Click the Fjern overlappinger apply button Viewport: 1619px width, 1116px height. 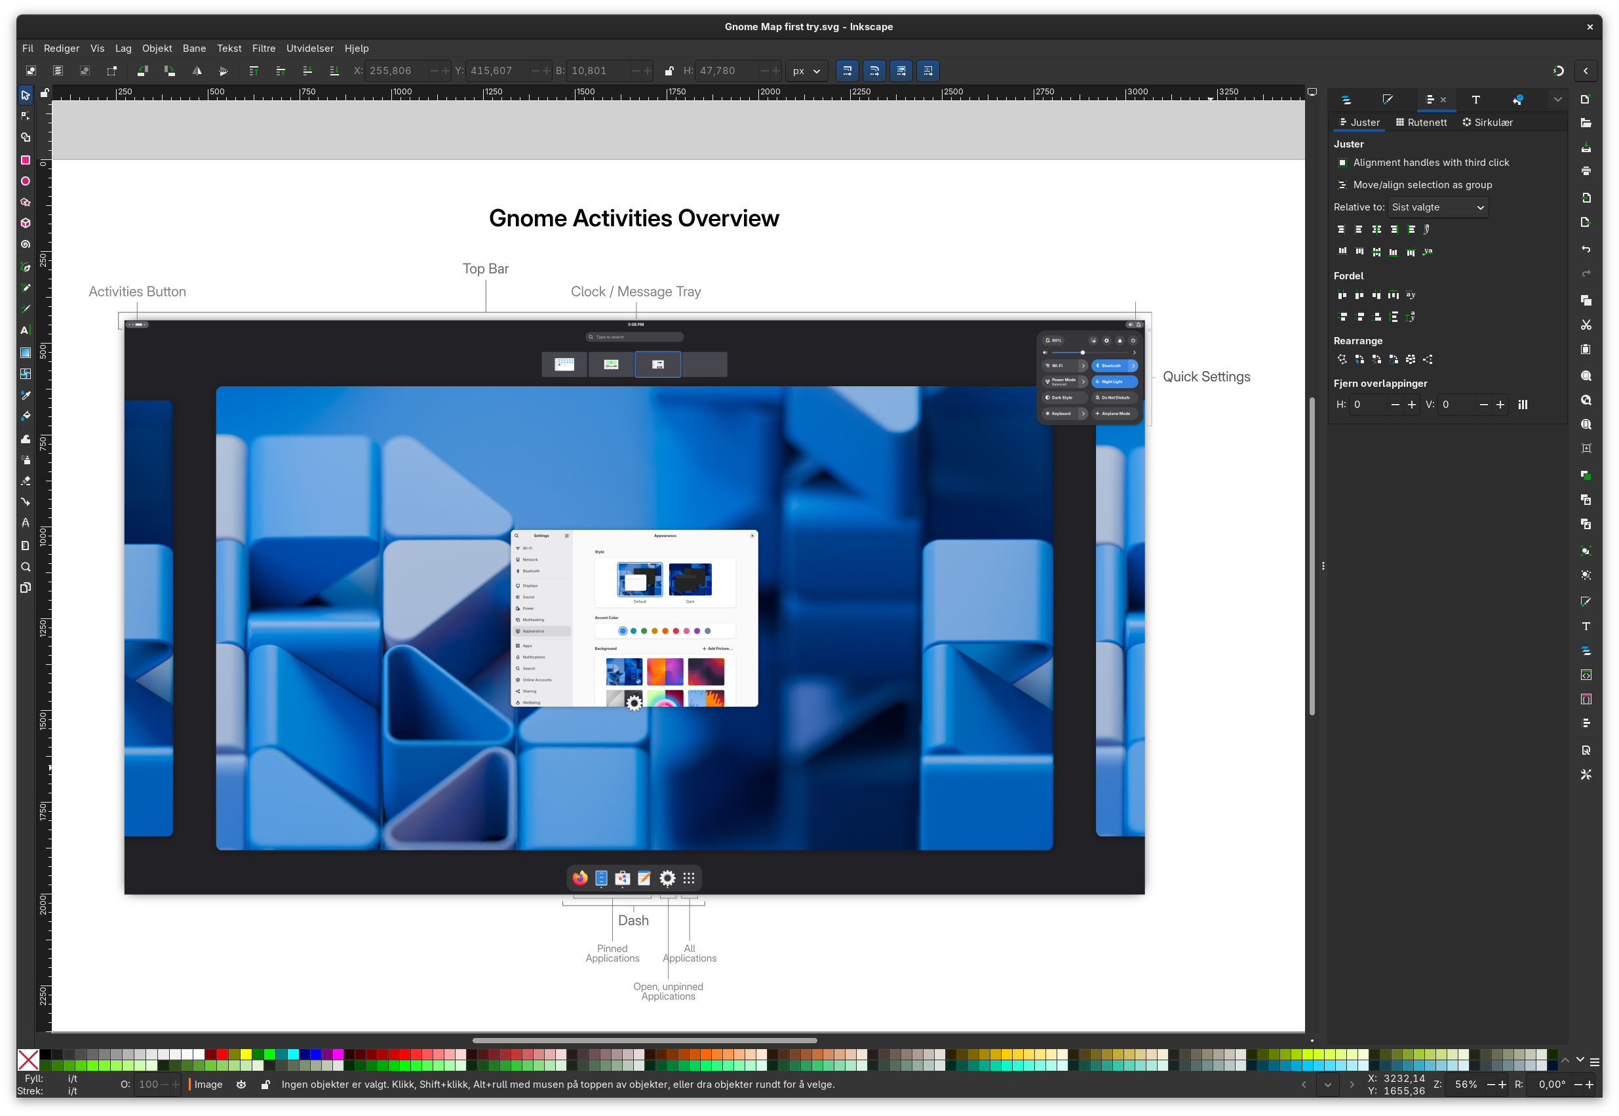coord(1523,404)
